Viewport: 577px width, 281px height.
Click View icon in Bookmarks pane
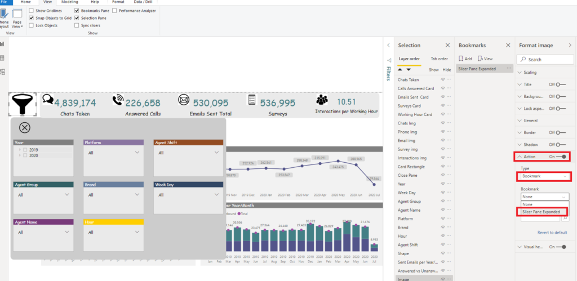(485, 59)
